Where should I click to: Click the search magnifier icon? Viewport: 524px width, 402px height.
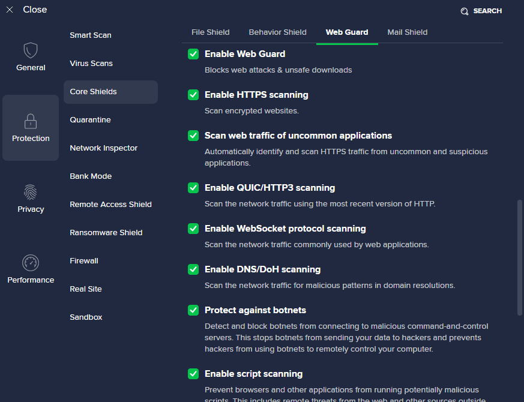click(464, 11)
